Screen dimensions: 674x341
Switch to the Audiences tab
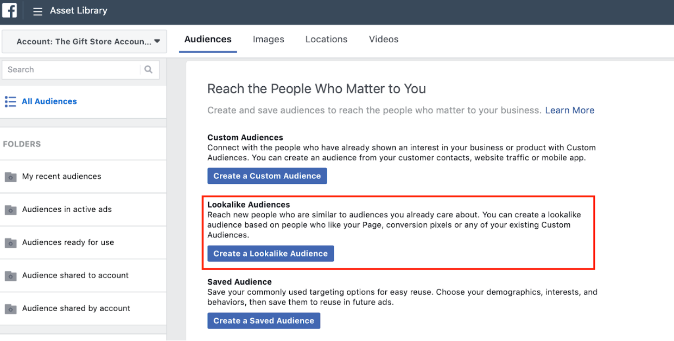(x=208, y=40)
